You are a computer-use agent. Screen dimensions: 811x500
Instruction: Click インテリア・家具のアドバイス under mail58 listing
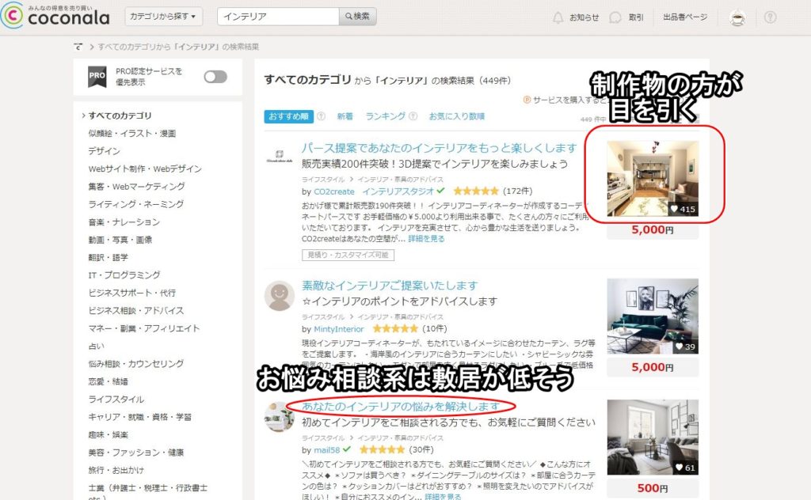click(x=400, y=438)
